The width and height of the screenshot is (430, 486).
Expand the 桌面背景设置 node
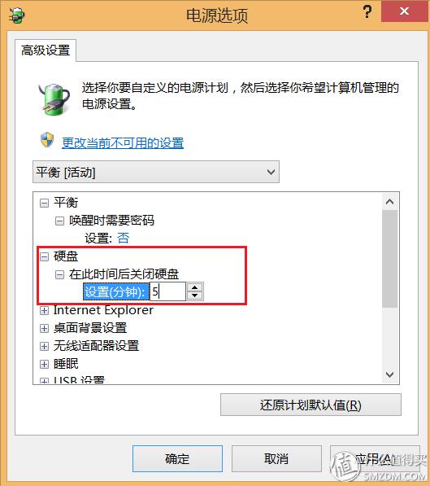coord(44,328)
